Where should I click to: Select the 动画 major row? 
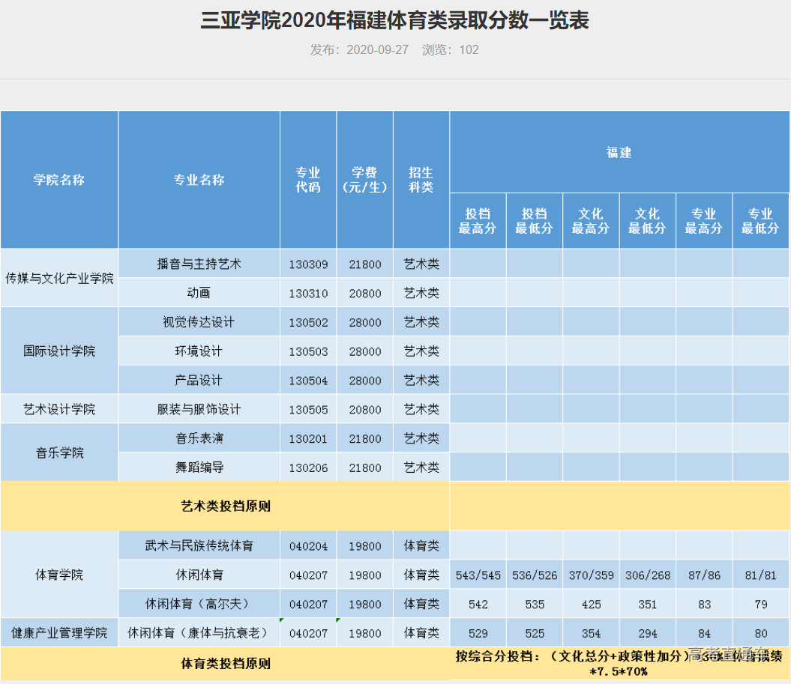pos(199,293)
